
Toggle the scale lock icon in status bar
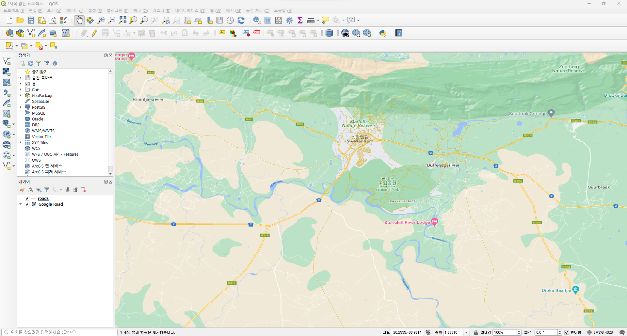point(476,332)
